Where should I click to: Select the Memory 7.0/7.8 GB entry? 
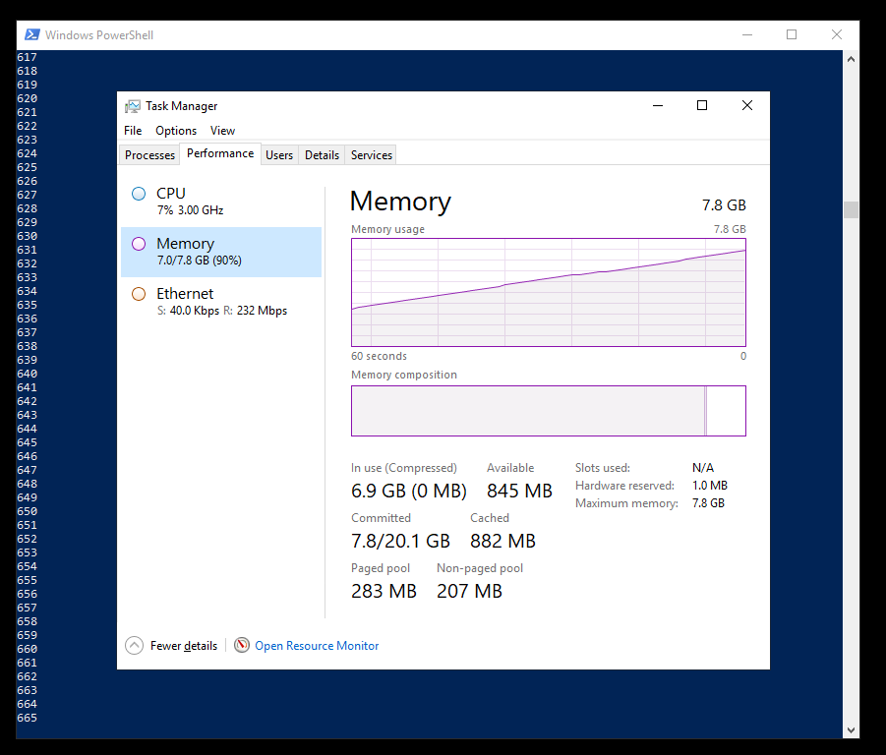point(221,252)
